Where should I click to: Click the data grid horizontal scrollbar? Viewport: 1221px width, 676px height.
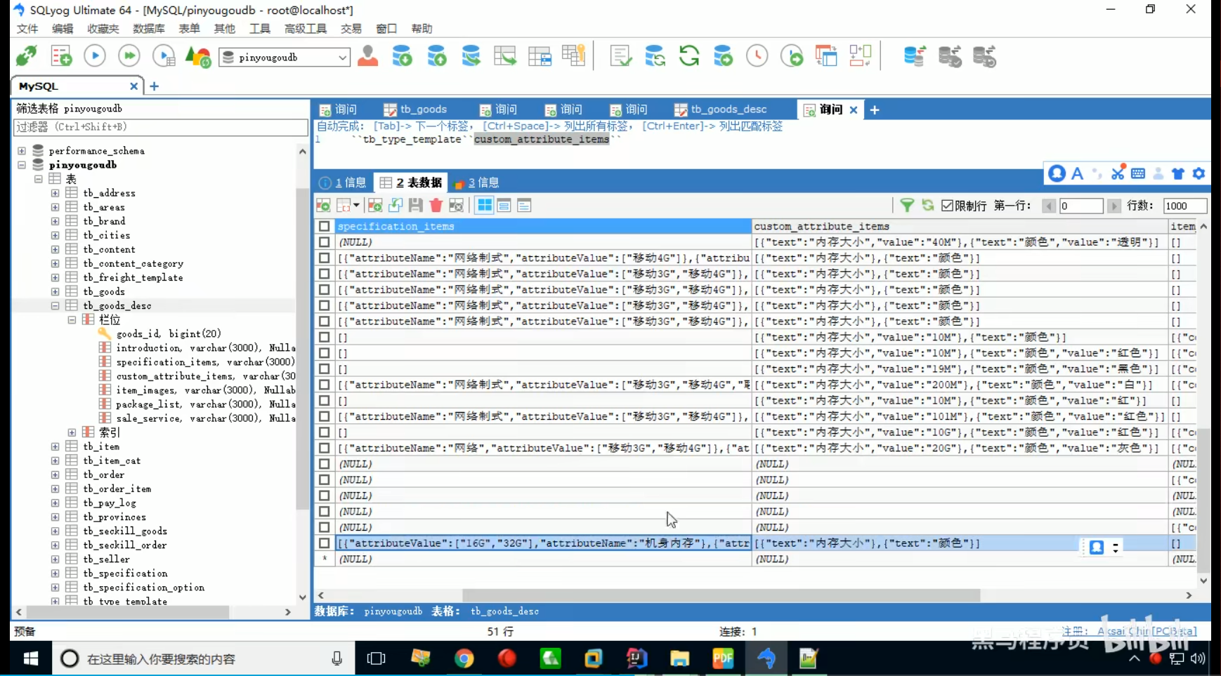click(721, 595)
